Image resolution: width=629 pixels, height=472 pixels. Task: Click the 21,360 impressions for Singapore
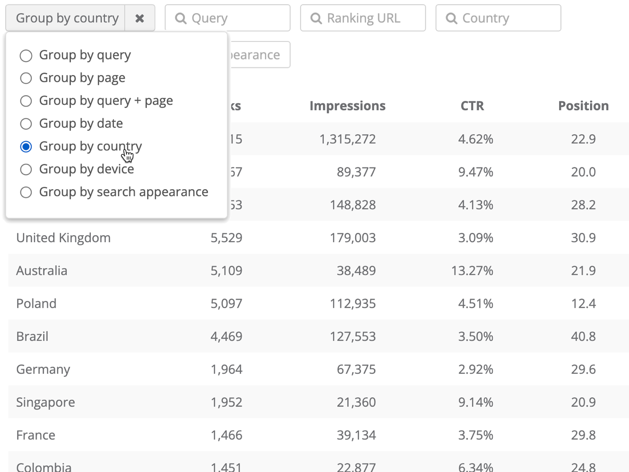[x=356, y=402]
